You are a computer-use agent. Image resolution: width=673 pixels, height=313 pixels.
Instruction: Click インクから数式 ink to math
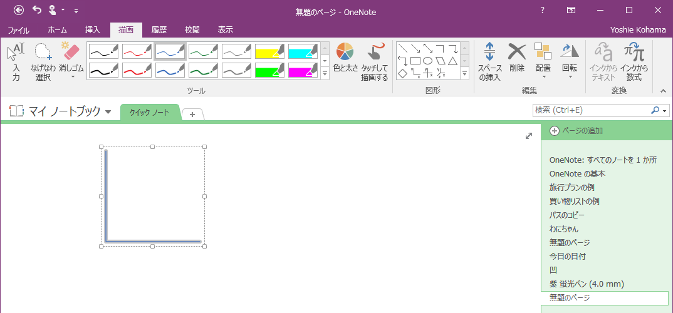click(x=634, y=63)
